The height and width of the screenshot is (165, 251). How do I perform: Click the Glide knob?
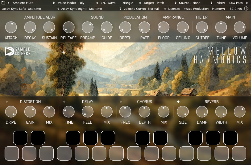[107, 27]
